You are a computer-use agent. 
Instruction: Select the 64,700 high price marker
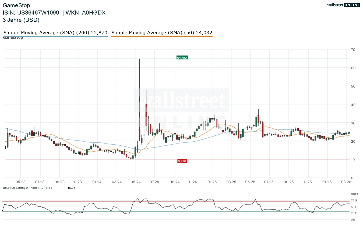(182, 57)
